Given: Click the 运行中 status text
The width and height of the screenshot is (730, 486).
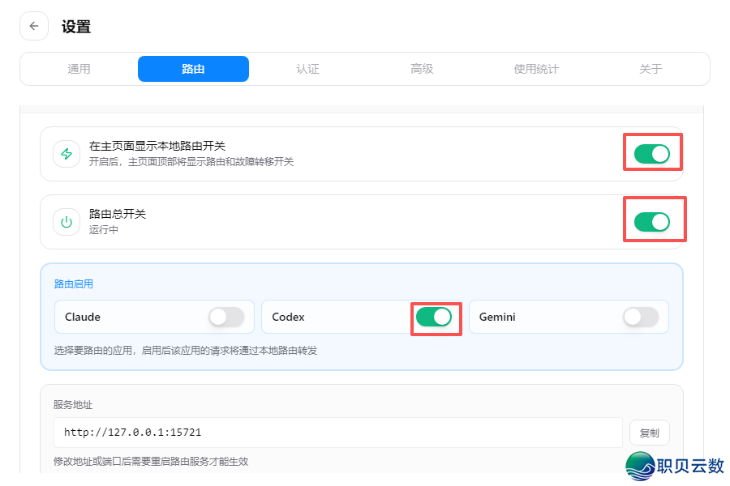Looking at the screenshot, I should tap(103, 230).
